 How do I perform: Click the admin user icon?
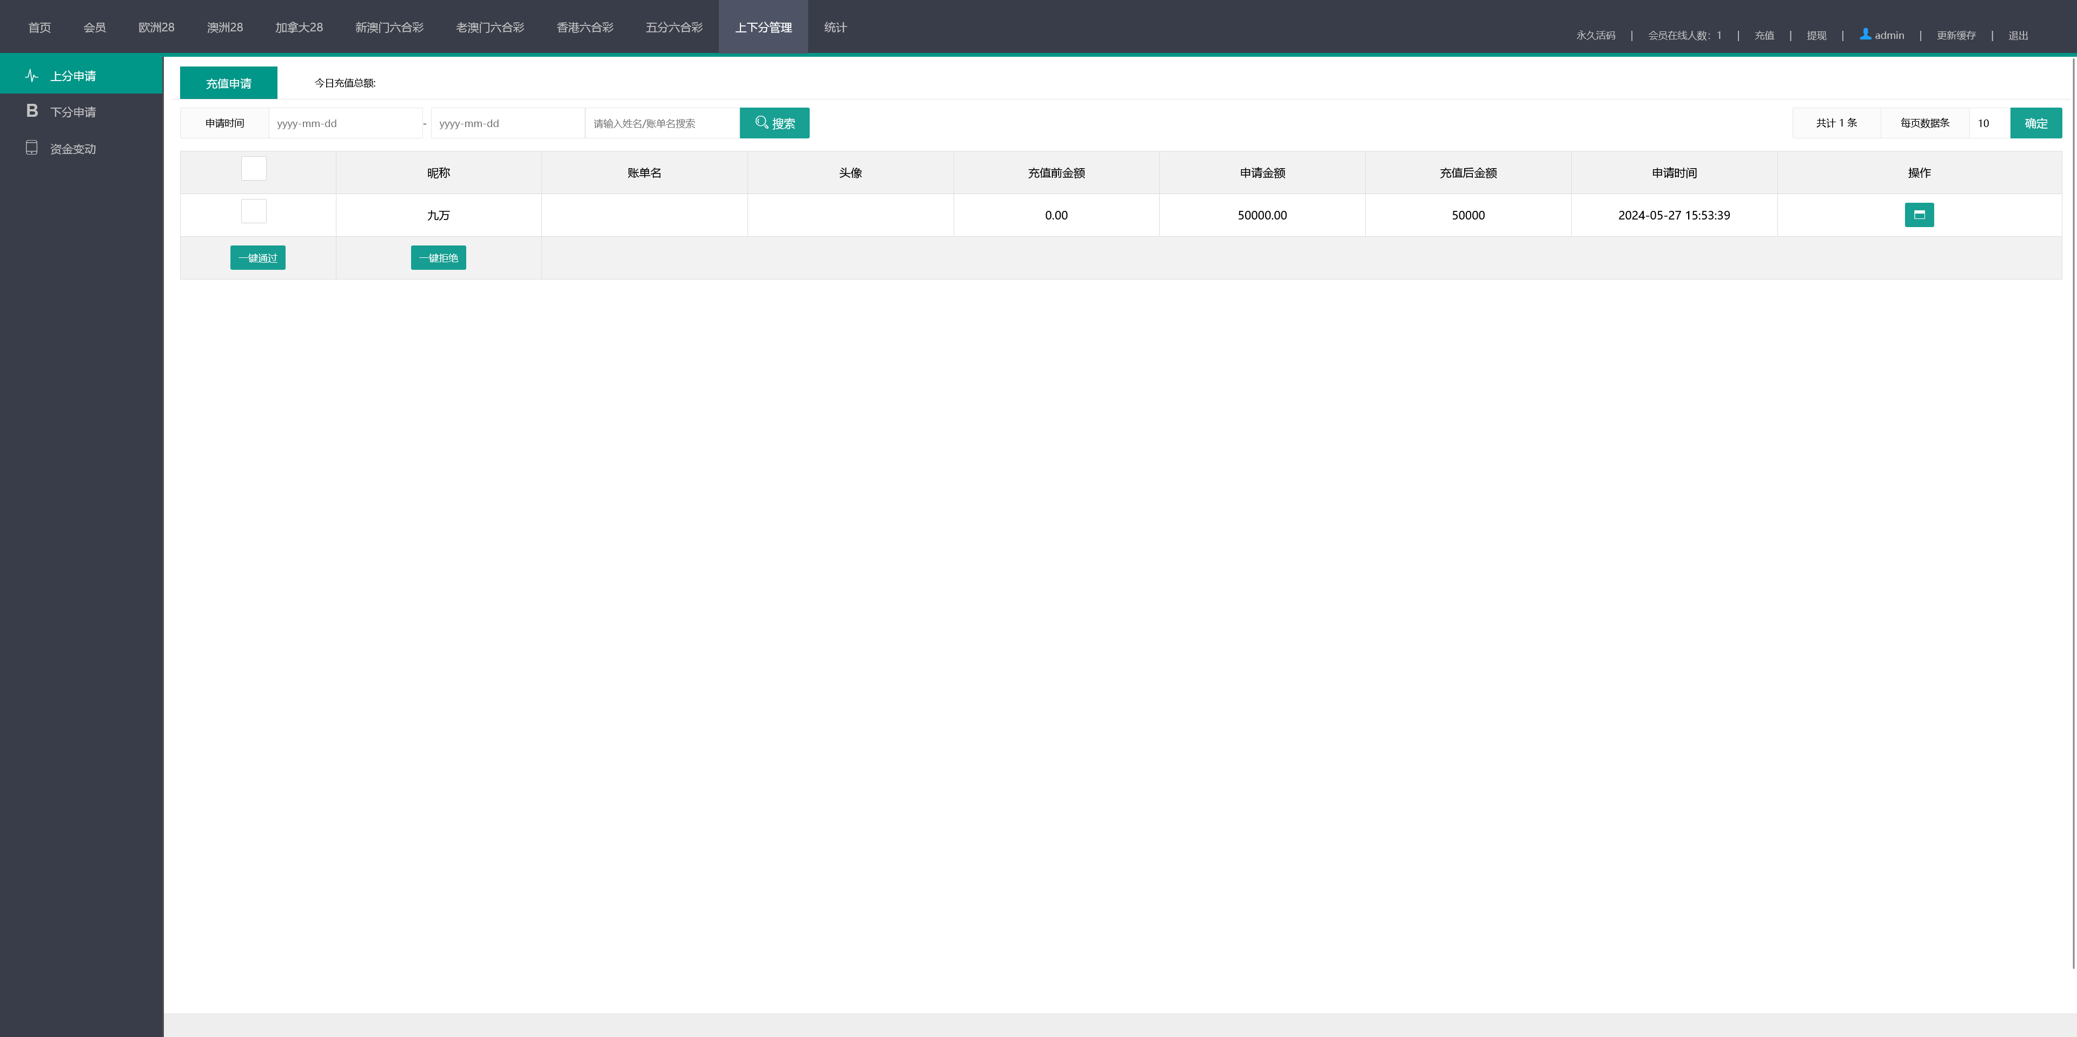tap(1865, 35)
